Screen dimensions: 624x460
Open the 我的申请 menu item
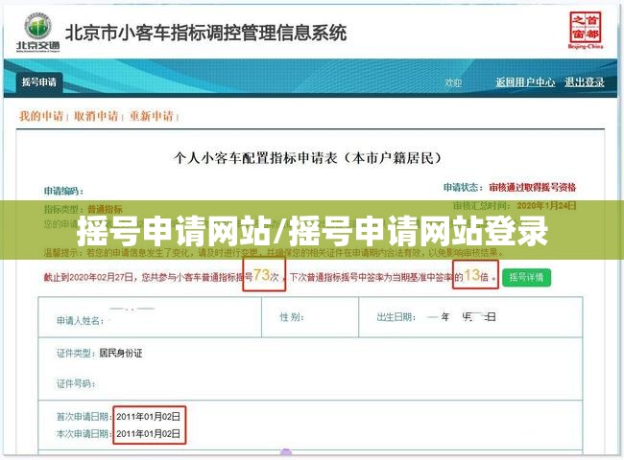[41, 116]
